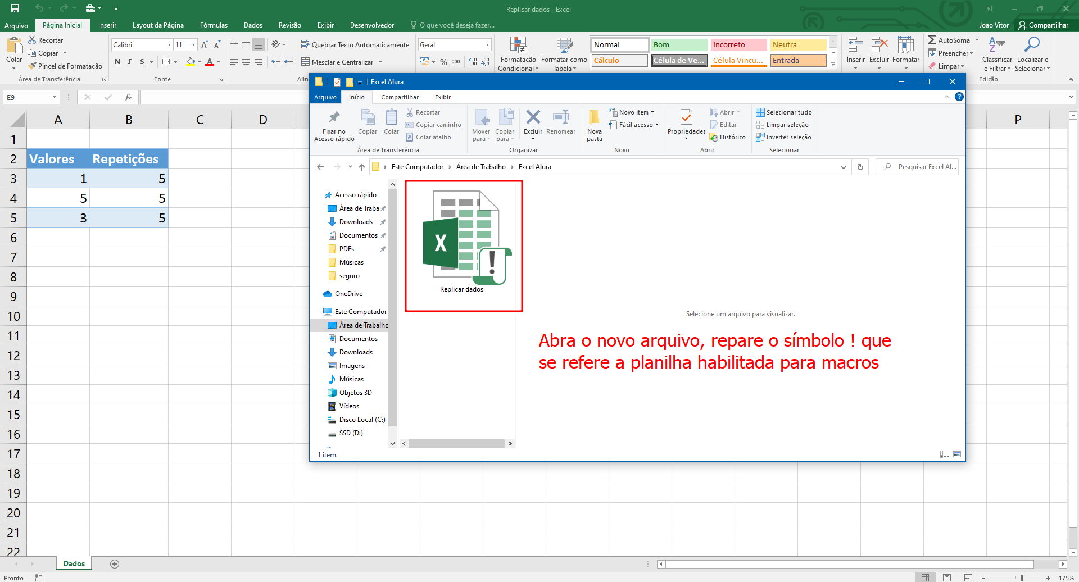Expand address bar history dropdown
This screenshot has width=1079, height=582.
pos(843,167)
